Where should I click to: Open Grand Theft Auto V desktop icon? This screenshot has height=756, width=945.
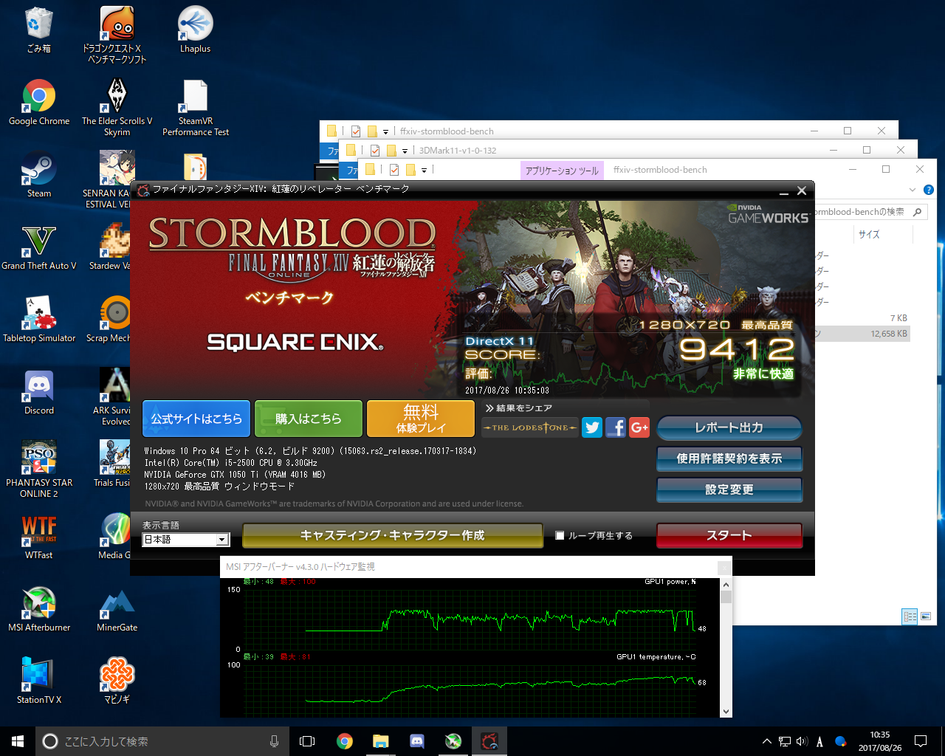[x=38, y=247]
